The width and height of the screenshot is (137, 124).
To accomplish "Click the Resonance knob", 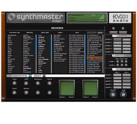I will pos(38,83).
